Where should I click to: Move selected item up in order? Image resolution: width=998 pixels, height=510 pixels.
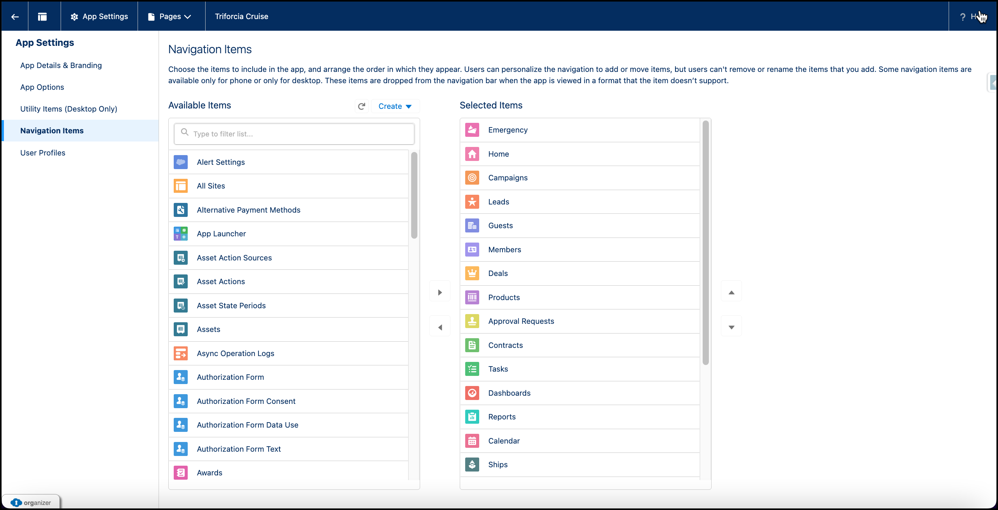click(x=731, y=292)
